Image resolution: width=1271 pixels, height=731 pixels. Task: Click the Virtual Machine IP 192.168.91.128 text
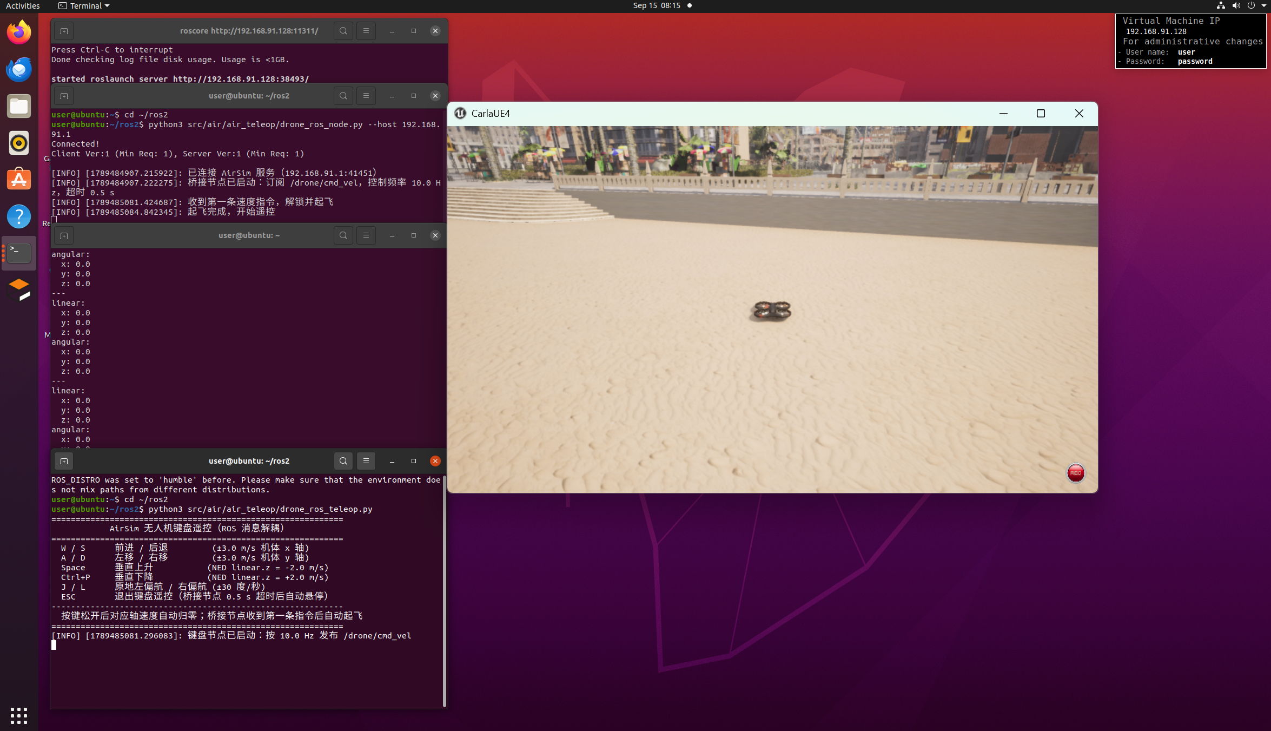pos(1156,31)
